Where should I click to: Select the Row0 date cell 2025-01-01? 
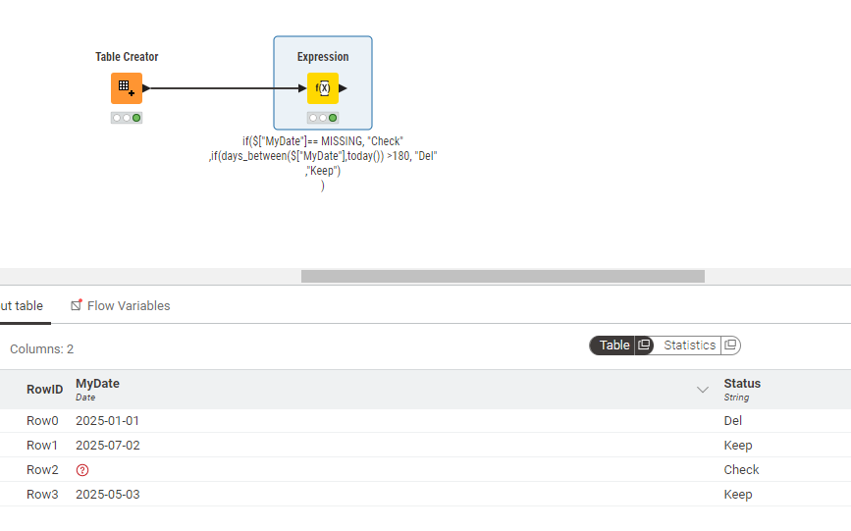coord(108,421)
